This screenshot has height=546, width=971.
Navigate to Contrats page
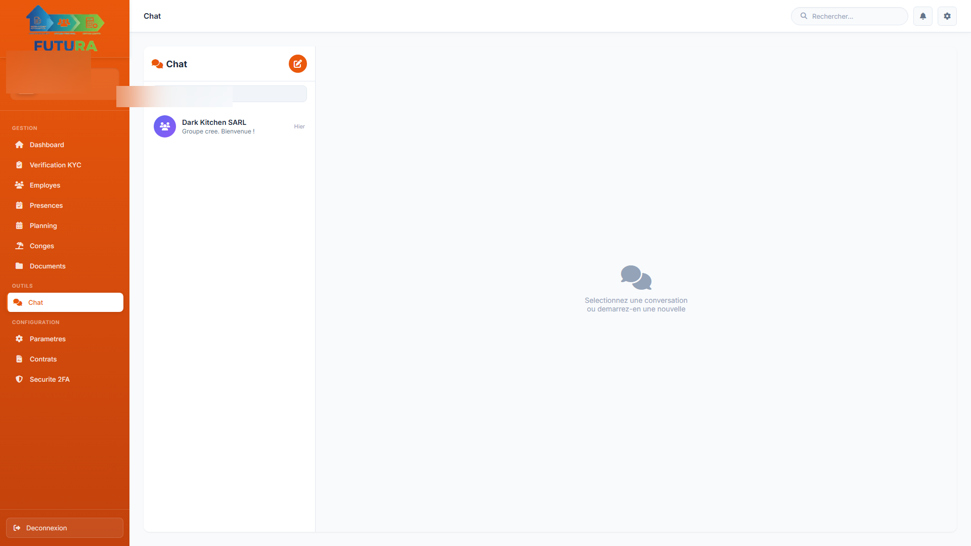click(x=43, y=359)
